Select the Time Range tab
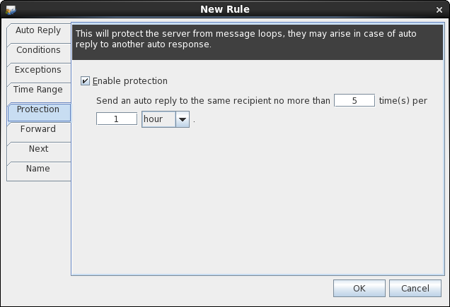Image resolution: width=450 pixels, height=307 pixels. [x=38, y=90]
